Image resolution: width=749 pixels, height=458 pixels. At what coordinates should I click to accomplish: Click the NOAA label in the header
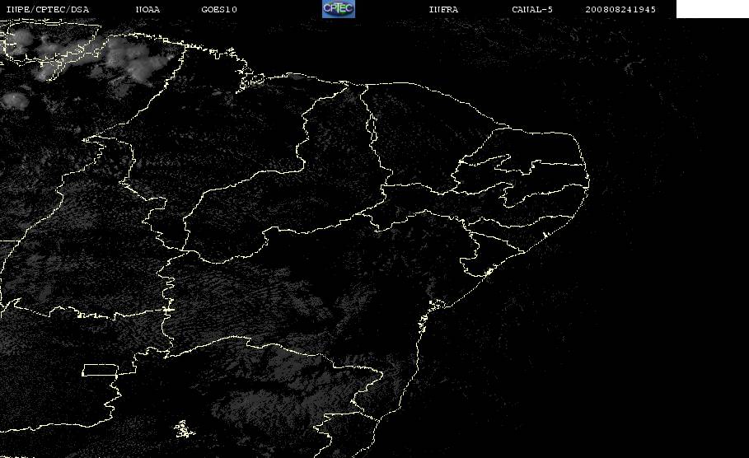pyautogui.click(x=147, y=10)
